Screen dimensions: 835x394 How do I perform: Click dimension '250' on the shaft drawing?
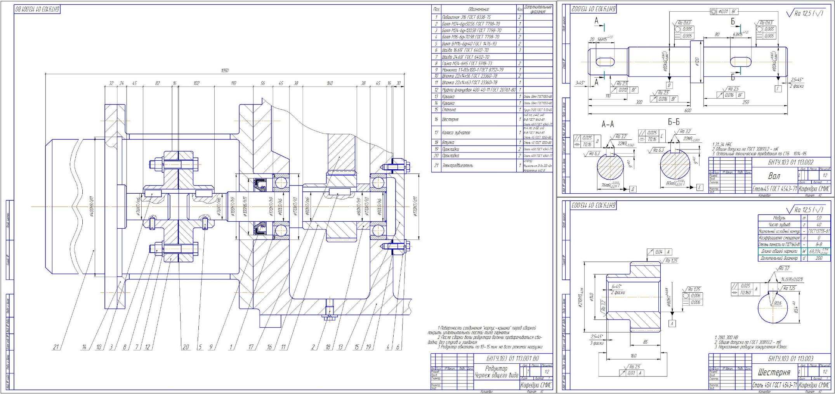coord(745,102)
